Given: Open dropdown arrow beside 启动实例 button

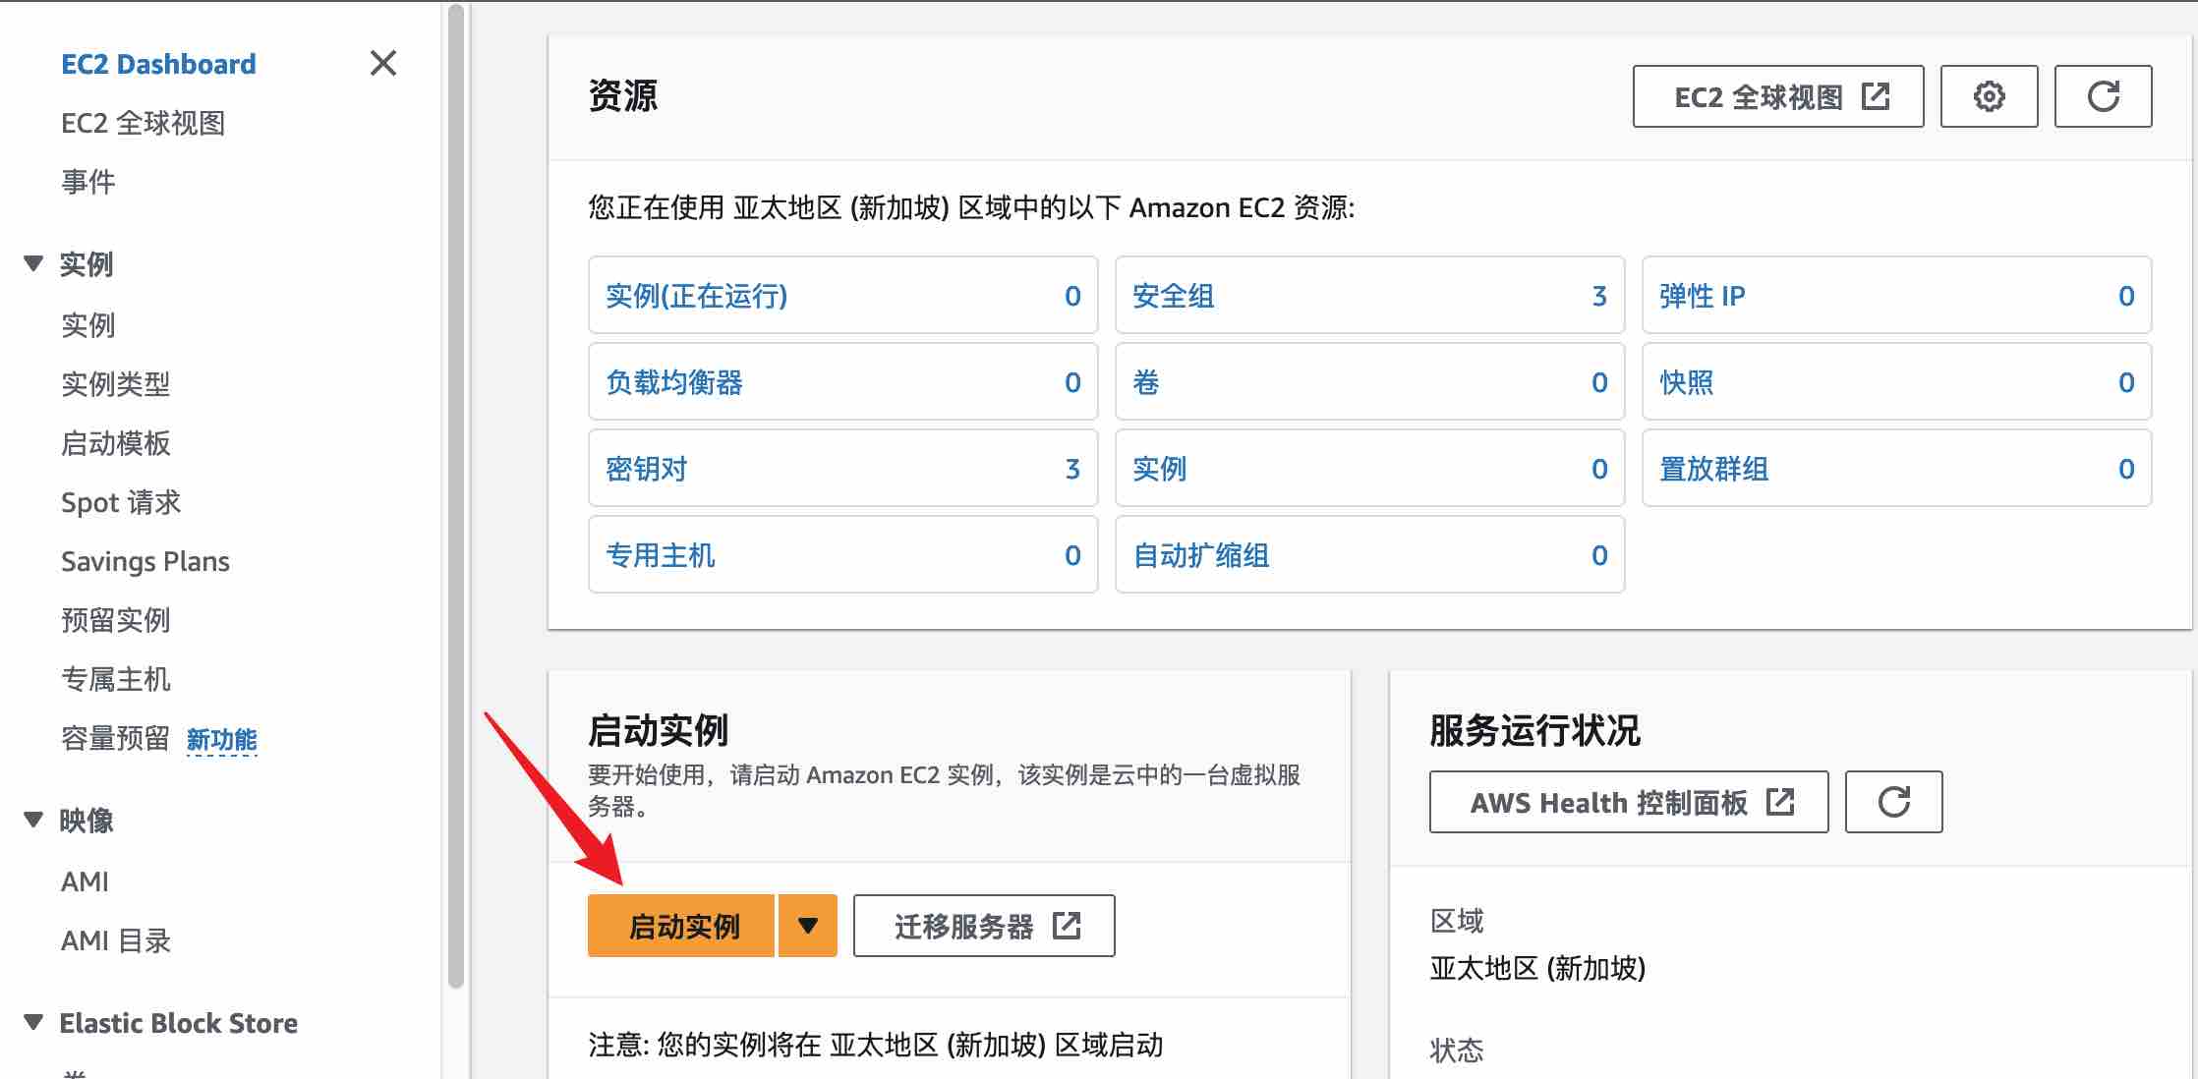Looking at the screenshot, I should (x=808, y=926).
